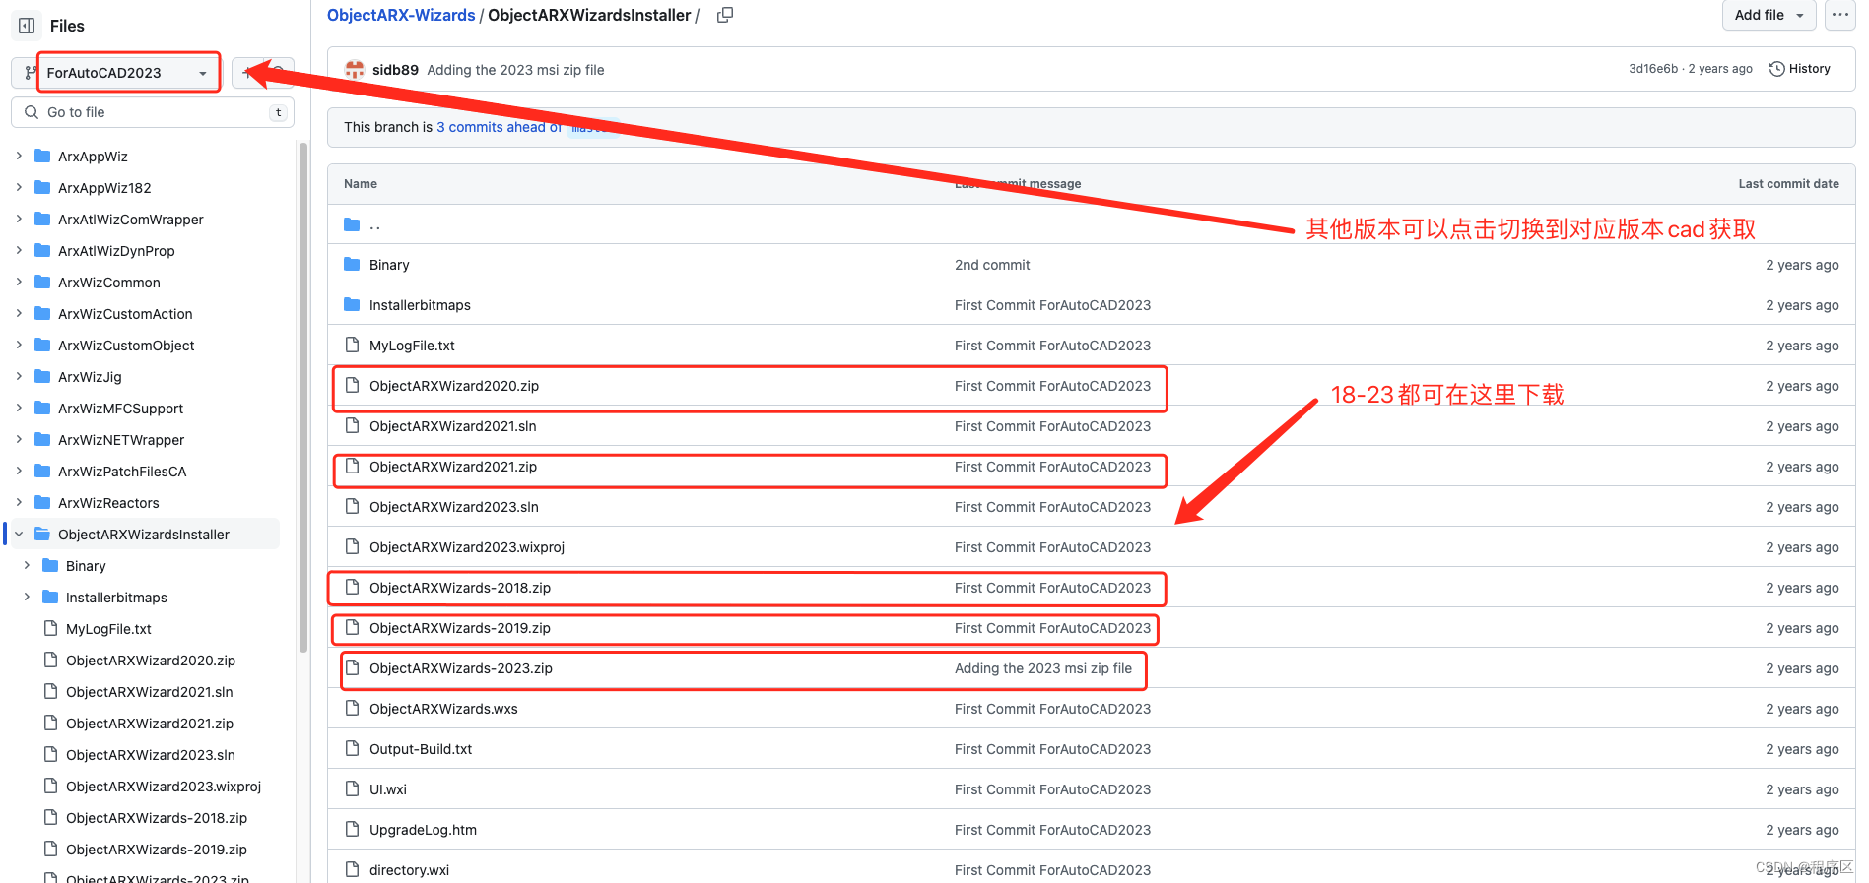Image resolution: width=1869 pixels, height=883 pixels.
Task: Expand the ArxAppWiz182 folder in tree
Action: coord(19,187)
